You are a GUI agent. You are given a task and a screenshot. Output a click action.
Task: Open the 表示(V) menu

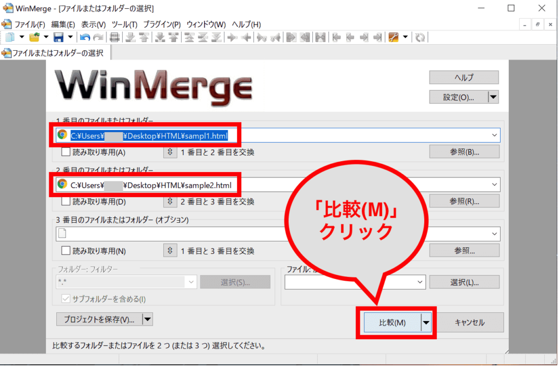click(x=93, y=25)
